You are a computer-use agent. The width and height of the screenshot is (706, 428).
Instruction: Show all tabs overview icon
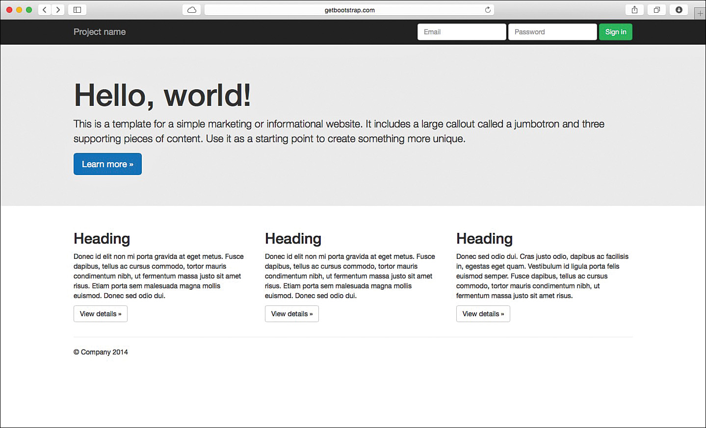tap(657, 10)
